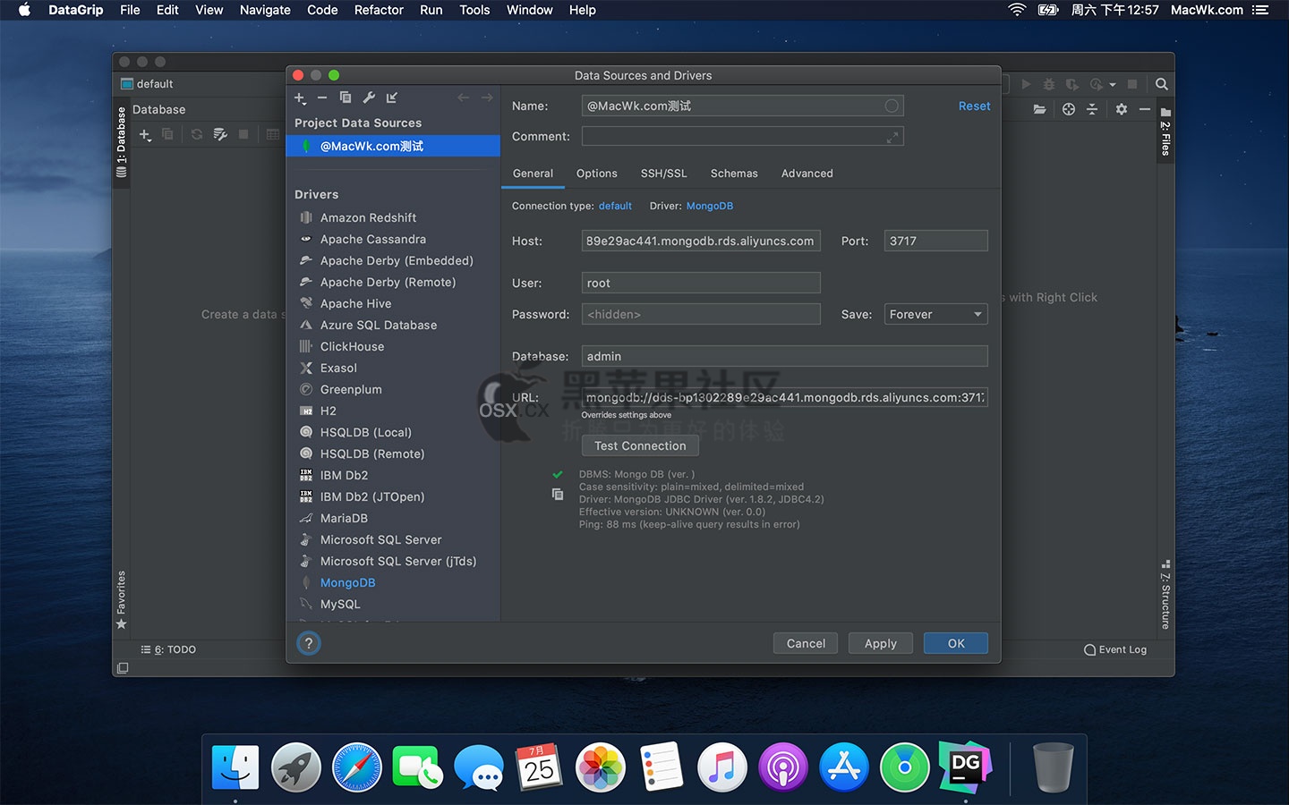Click the locate target crosshair icon
The width and height of the screenshot is (1289, 805).
(x=1069, y=109)
